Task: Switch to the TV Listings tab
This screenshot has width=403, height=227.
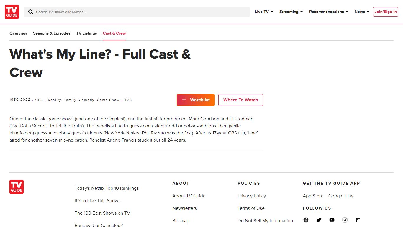Action: coord(86,33)
